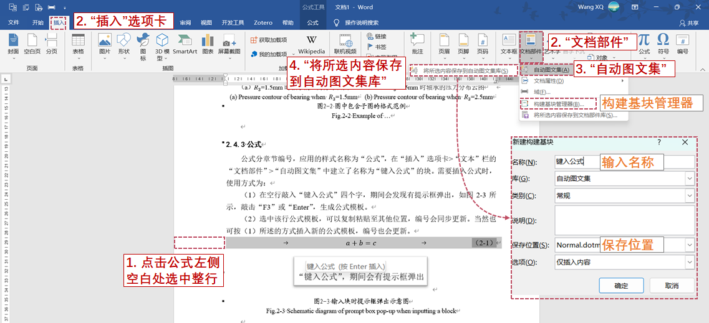Viewport: 709px width, 323px height.
Task: Open the 选项 options dropdown
Action: (x=689, y=262)
